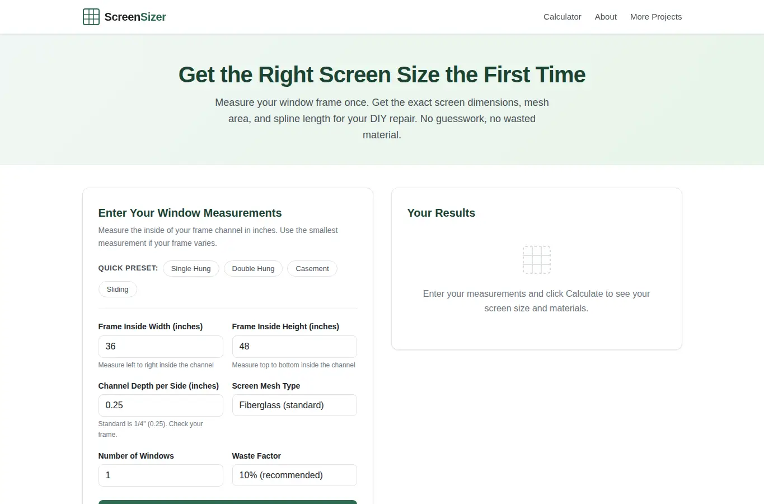Click the Frame Inside Height input
Screen dimensions: 764x504
coord(294,347)
